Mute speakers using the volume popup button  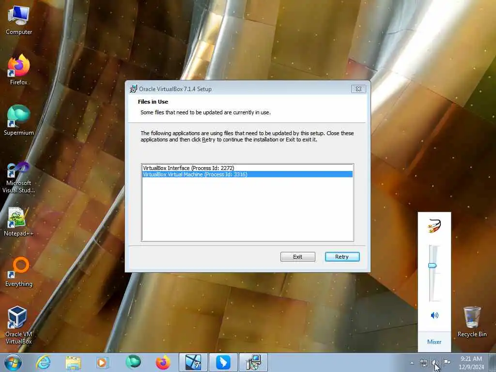click(434, 315)
